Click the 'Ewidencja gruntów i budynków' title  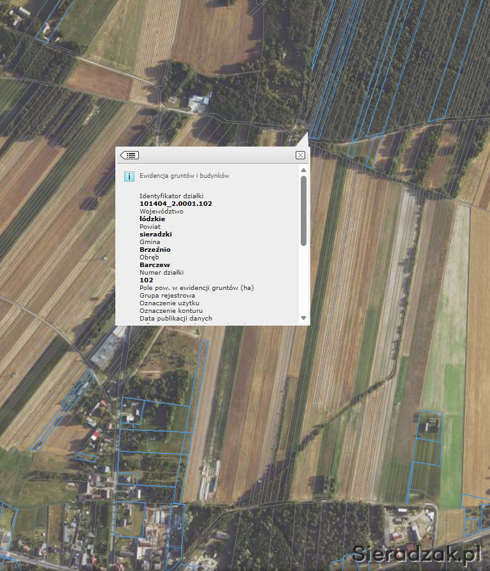click(184, 175)
